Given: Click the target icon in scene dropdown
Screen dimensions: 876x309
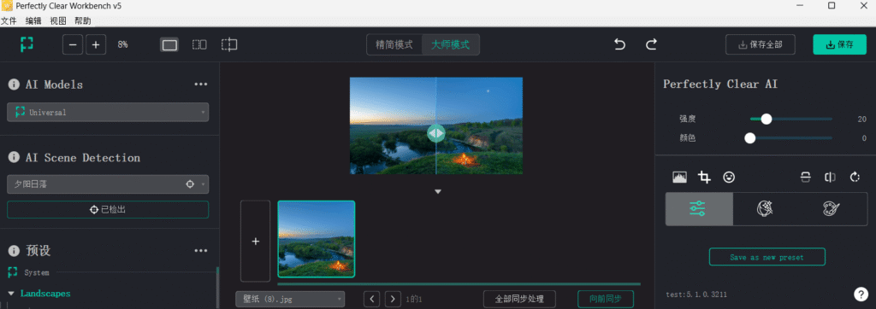Looking at the screenshot, I should point(189,184).
